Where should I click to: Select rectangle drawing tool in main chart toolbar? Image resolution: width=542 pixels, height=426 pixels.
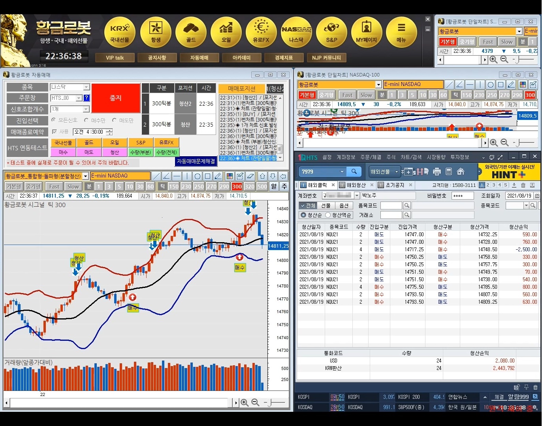(208, 176)
